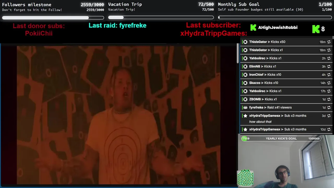
Task: Click the PokiiChii donor name
Action: click(39, 33)
